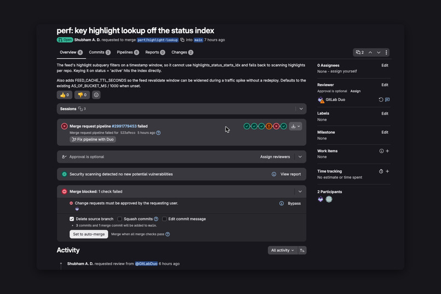Click the Bypass button

coord(294,204)
